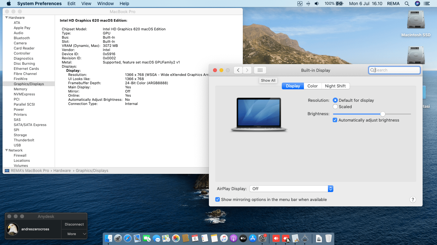Launch Reminders from the Dock
The image size is (437, 245).
[x=205, y=238]
